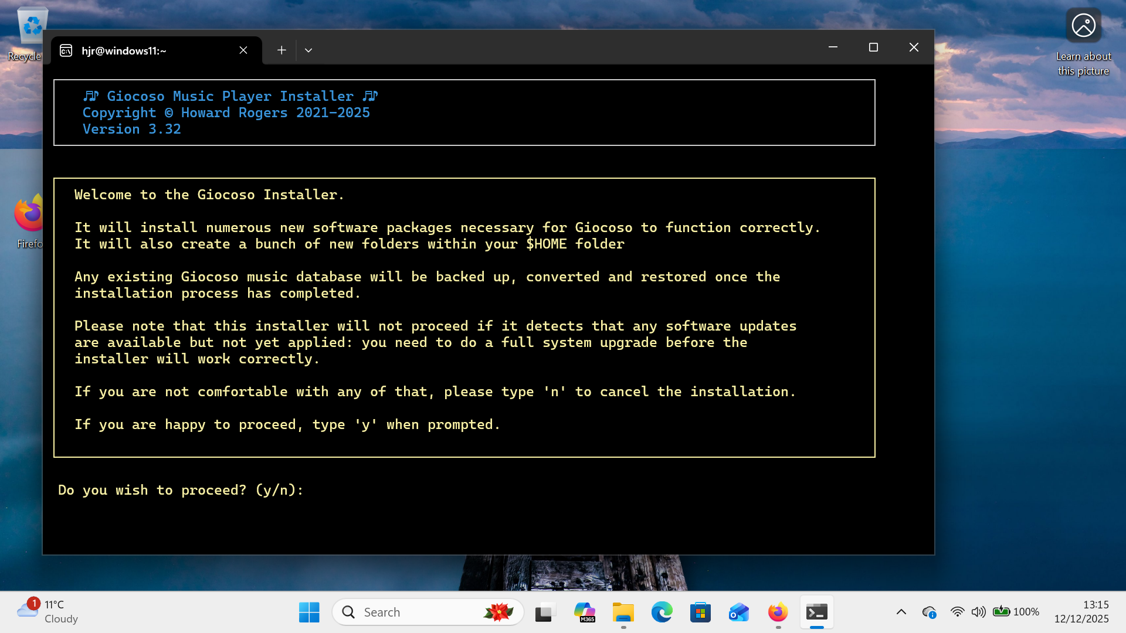Image resolution: width=1126 pixels, height=633 pixels.
Task: Open Task View from the taskbar
Action: [545, 612]
